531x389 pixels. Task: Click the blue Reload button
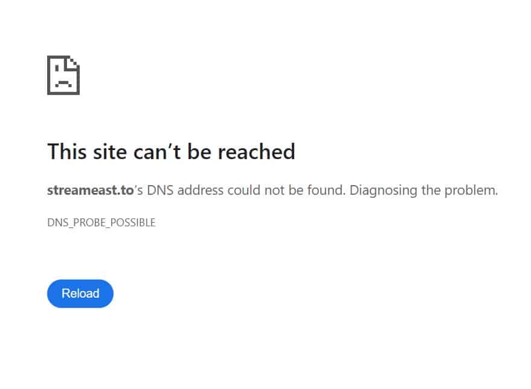80,293
